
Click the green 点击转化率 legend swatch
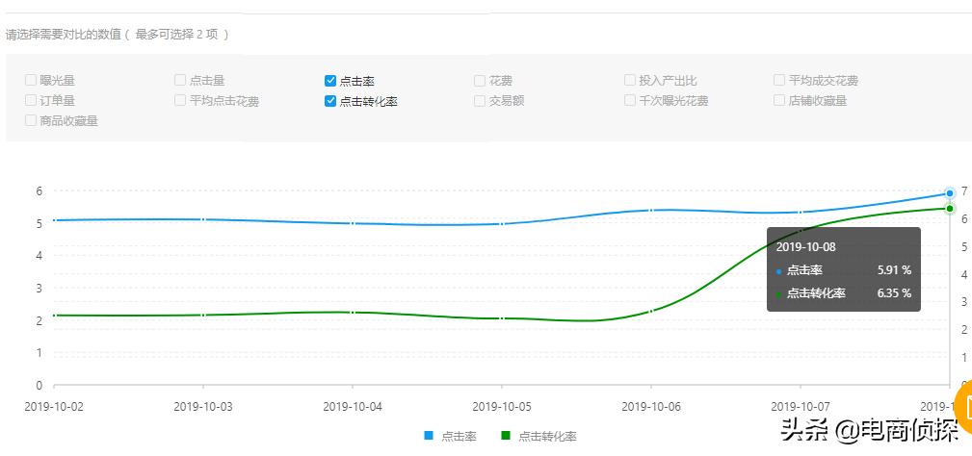(x=506, y=437)
